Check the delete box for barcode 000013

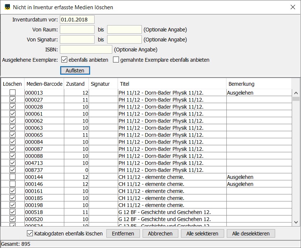pyautogui.click(x=13, y=93)
